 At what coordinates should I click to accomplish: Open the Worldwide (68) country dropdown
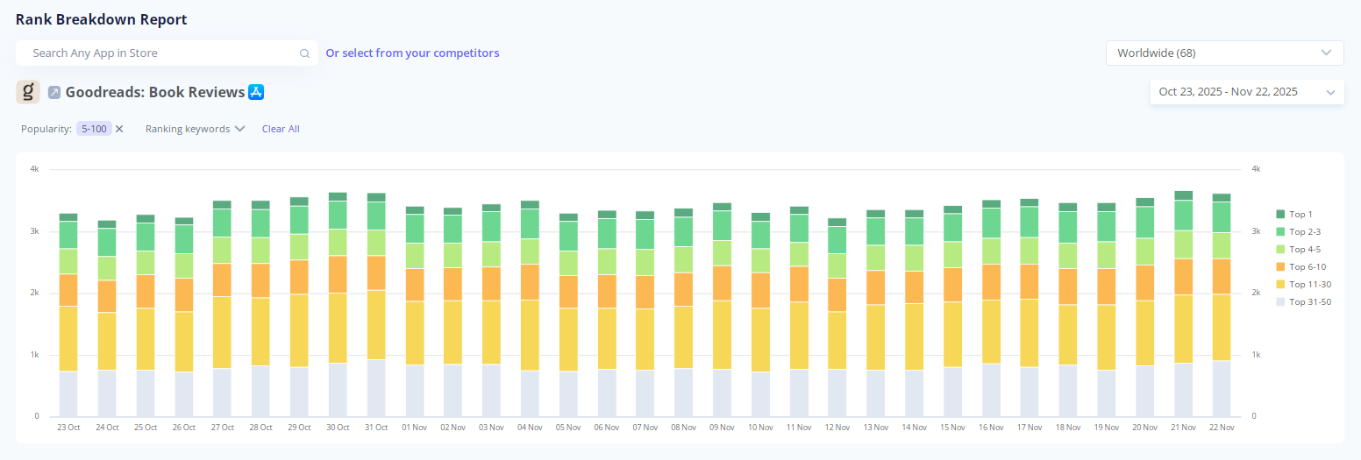(x=1224, y=53)
